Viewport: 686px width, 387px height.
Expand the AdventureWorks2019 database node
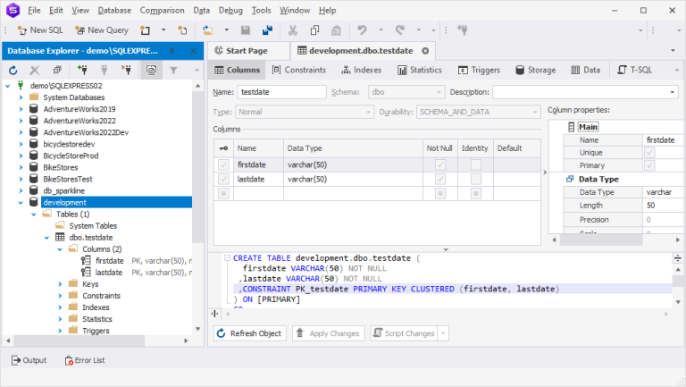21,109
